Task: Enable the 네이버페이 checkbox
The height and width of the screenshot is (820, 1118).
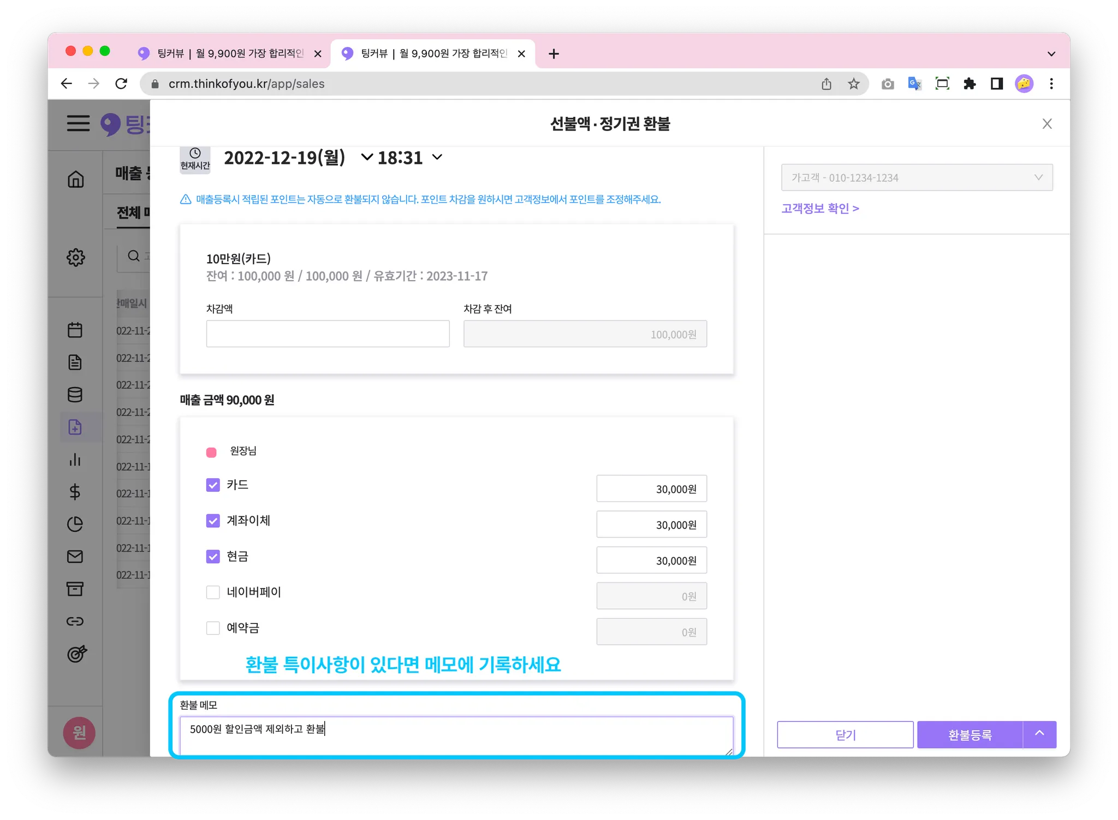Action: (x=213, y=592)
